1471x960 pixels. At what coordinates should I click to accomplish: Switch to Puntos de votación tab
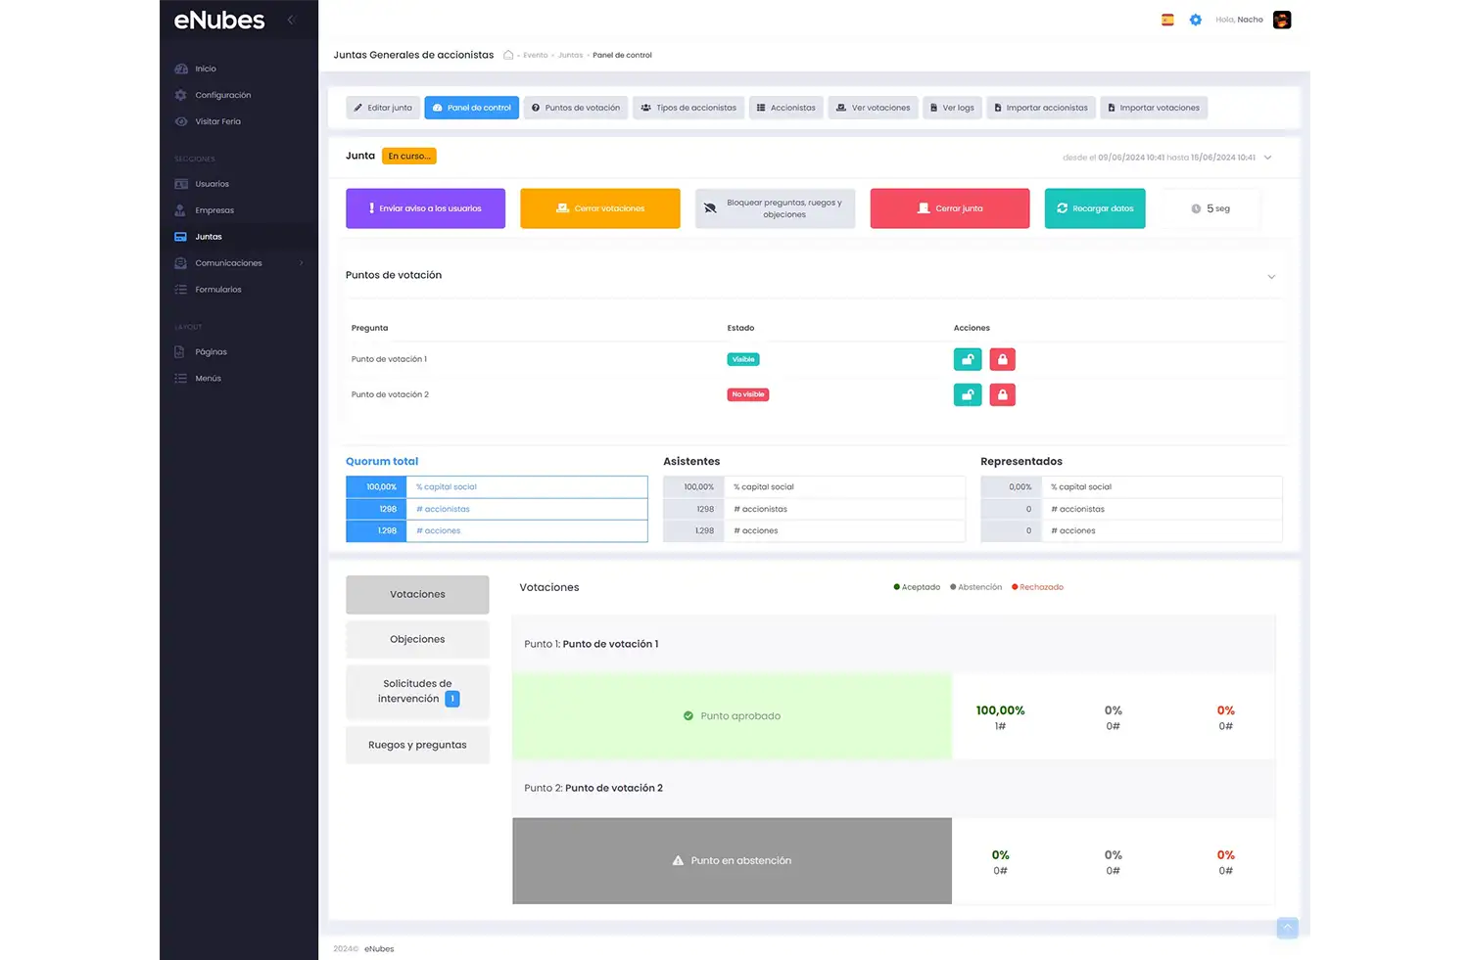[576, 108]
